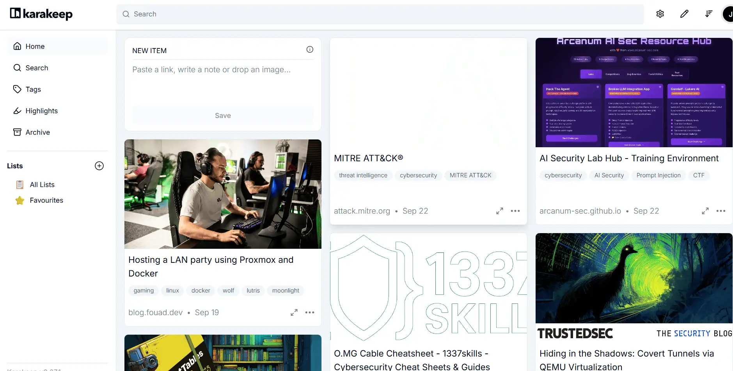
Task: Select the MITRE ATT&CK tag
Action: point(470,175)
